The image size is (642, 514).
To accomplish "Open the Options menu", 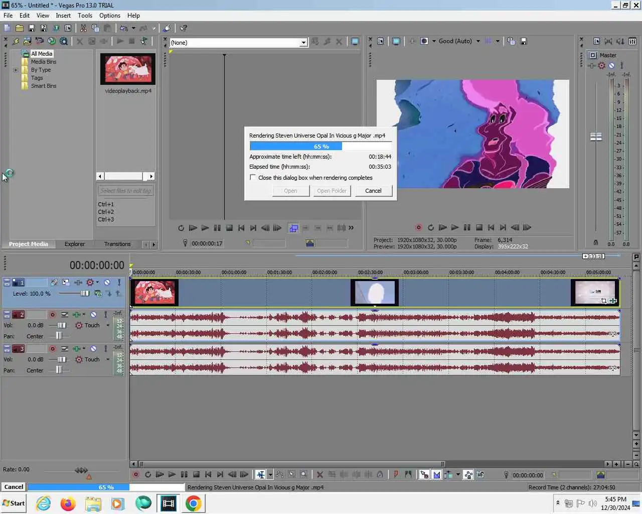I will [x=110, y=16].
